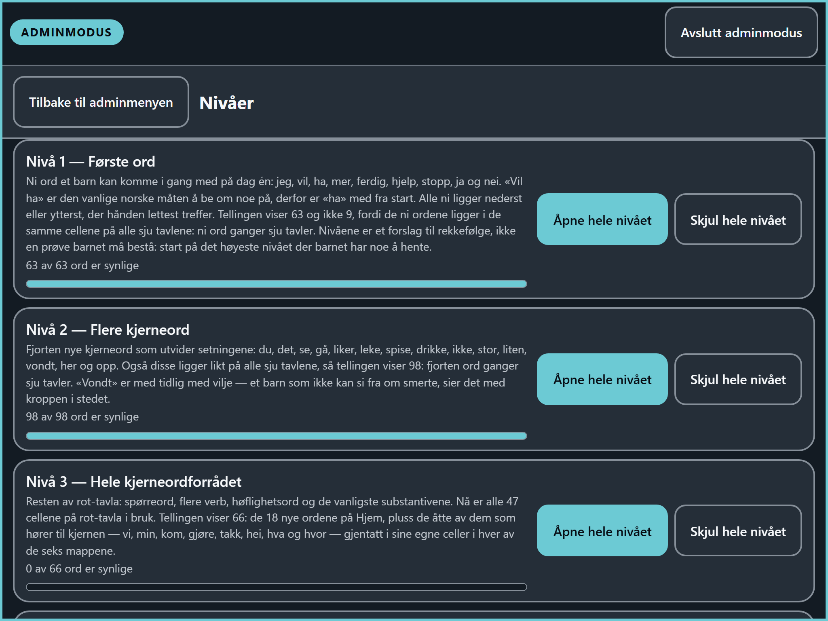This screenshot has width=828, height=621.
Task: Click the Nivå 1 progress bar
Action: tap(277, 284)
